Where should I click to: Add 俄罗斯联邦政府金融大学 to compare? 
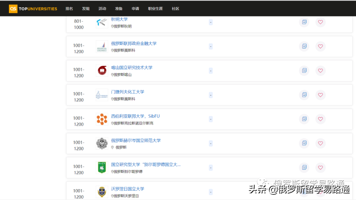[x=304, y=46]
